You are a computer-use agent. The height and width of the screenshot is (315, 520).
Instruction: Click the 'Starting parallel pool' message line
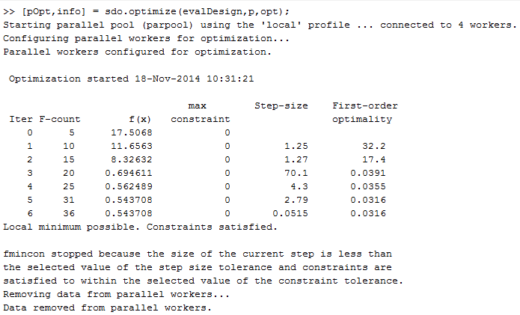tap(260, 25)
